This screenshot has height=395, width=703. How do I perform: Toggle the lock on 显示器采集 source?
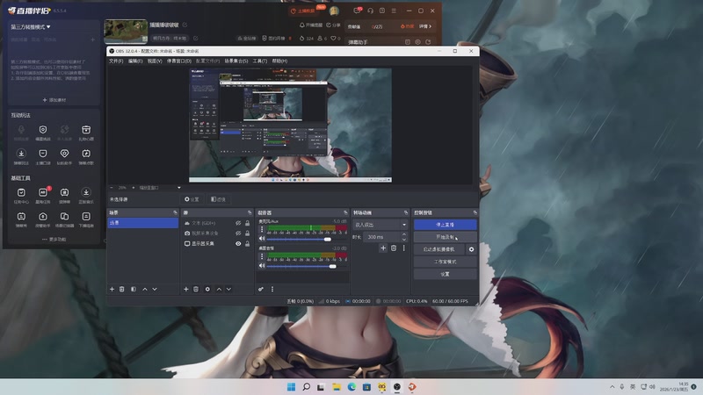247,244
